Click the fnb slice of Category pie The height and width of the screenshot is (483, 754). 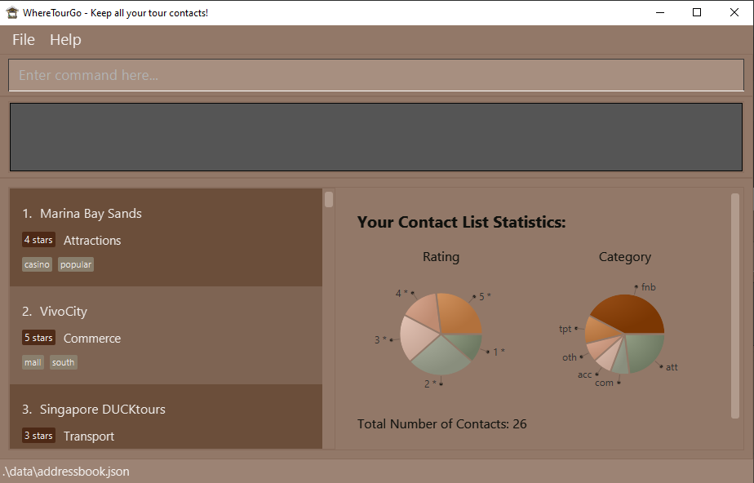pos(628,314)
